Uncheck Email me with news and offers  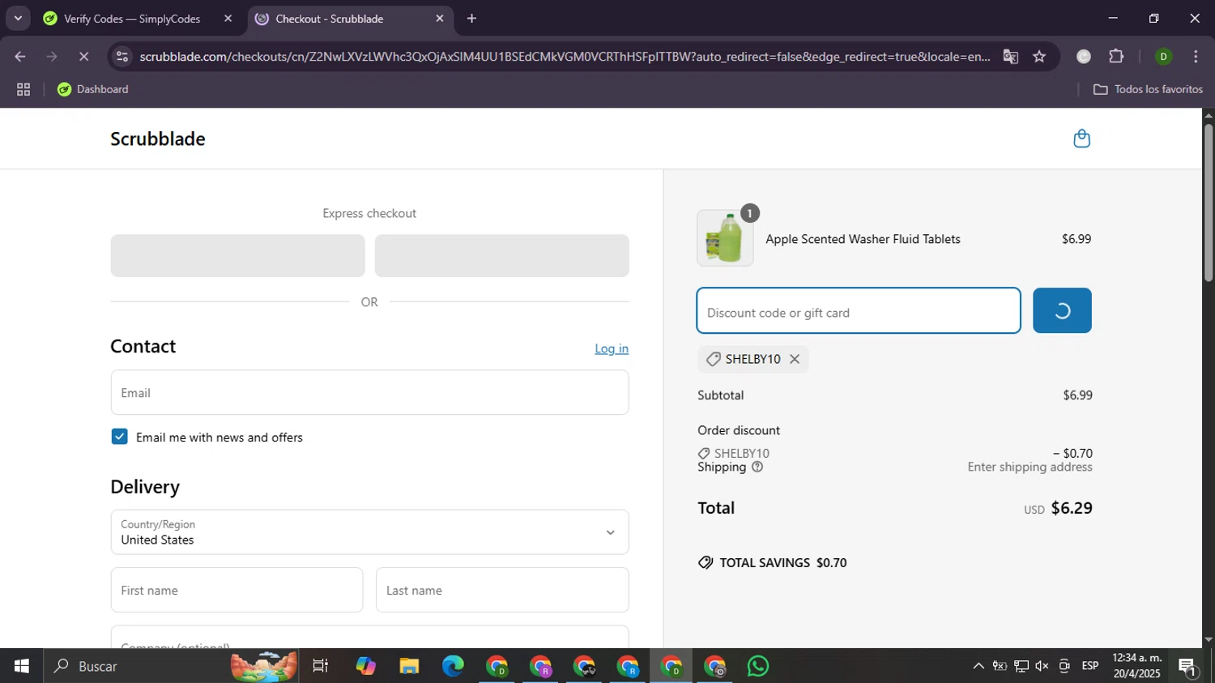click(x=119, y=437)
